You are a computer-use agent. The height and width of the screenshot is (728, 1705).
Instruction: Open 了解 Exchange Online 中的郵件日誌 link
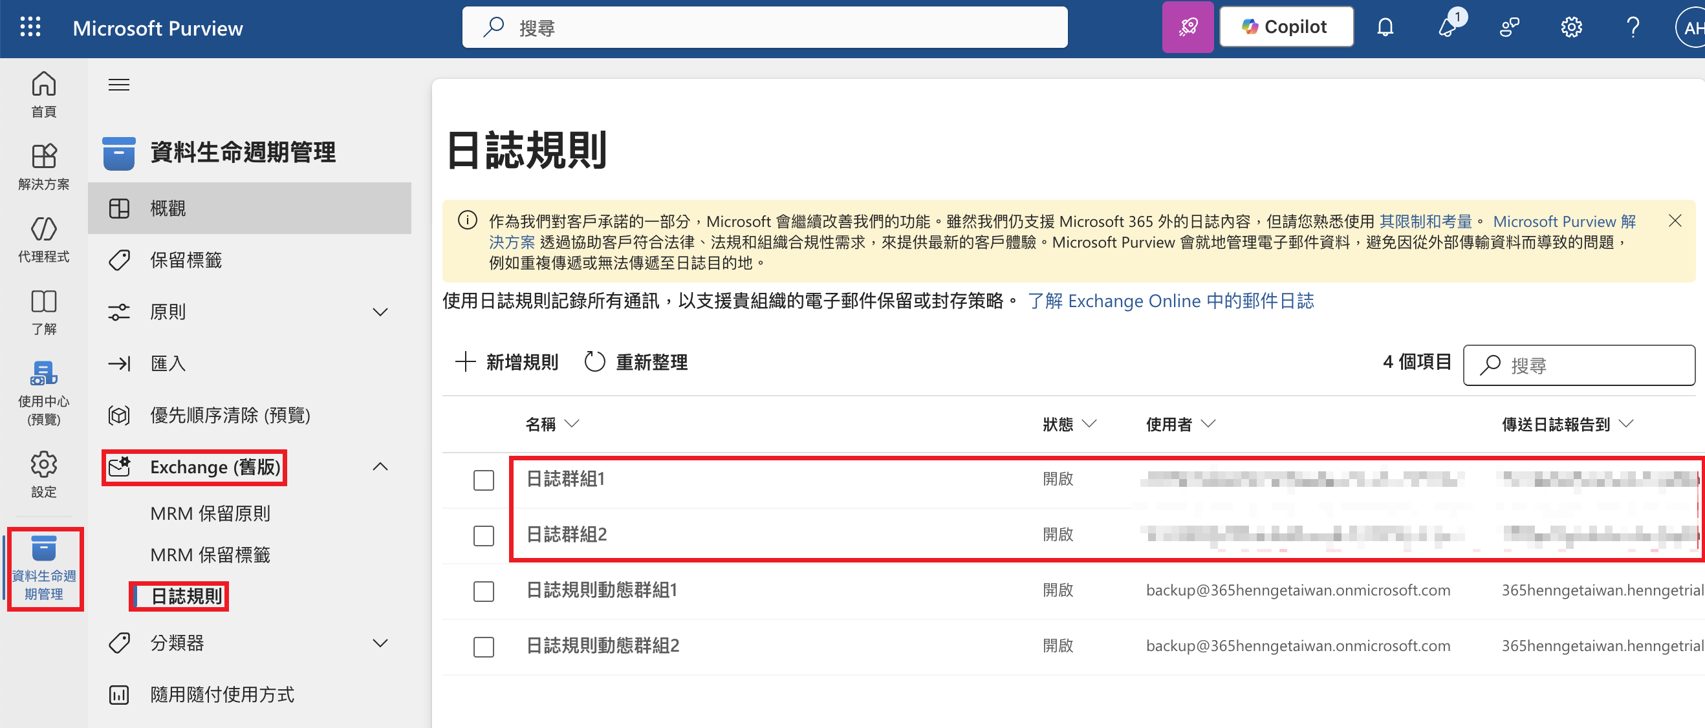pos(1170,301)
